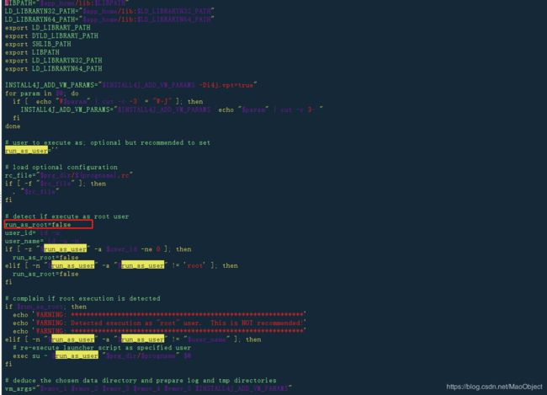Click the 'export LIBPATH' line
This screenshot has height=395, width=547.
(x=32, y=52)
